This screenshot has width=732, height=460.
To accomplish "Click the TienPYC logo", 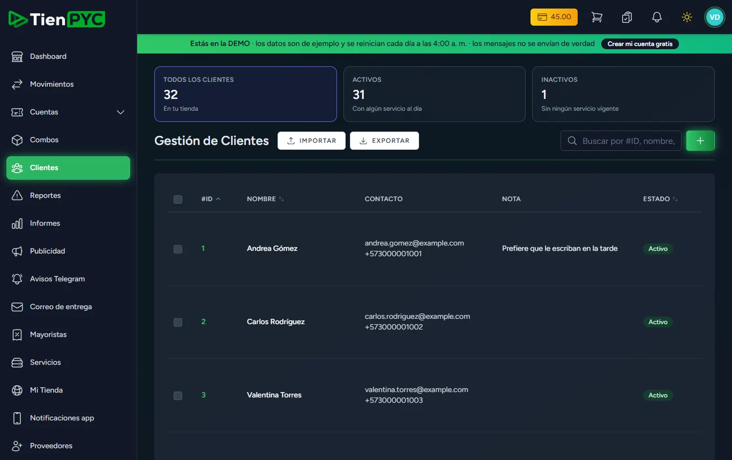I will 57,19.
